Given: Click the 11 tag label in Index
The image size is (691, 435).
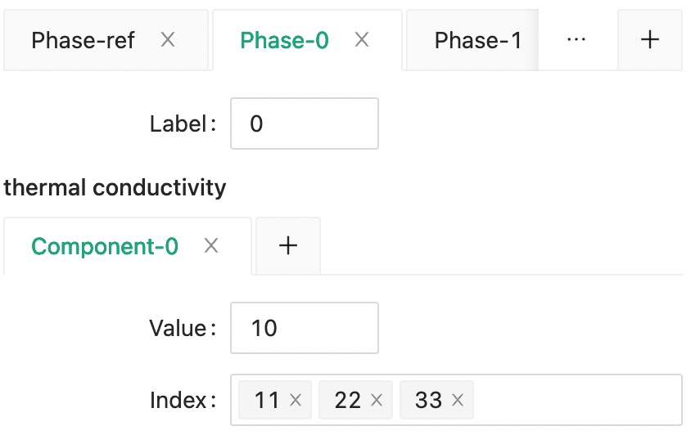Looking at the screenshot, I should click(x=267, y=401).
